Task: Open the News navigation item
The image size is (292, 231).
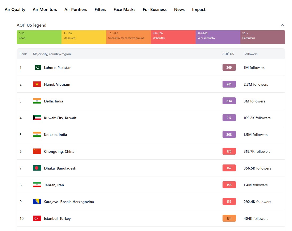Action: click(x=179, y=10)
